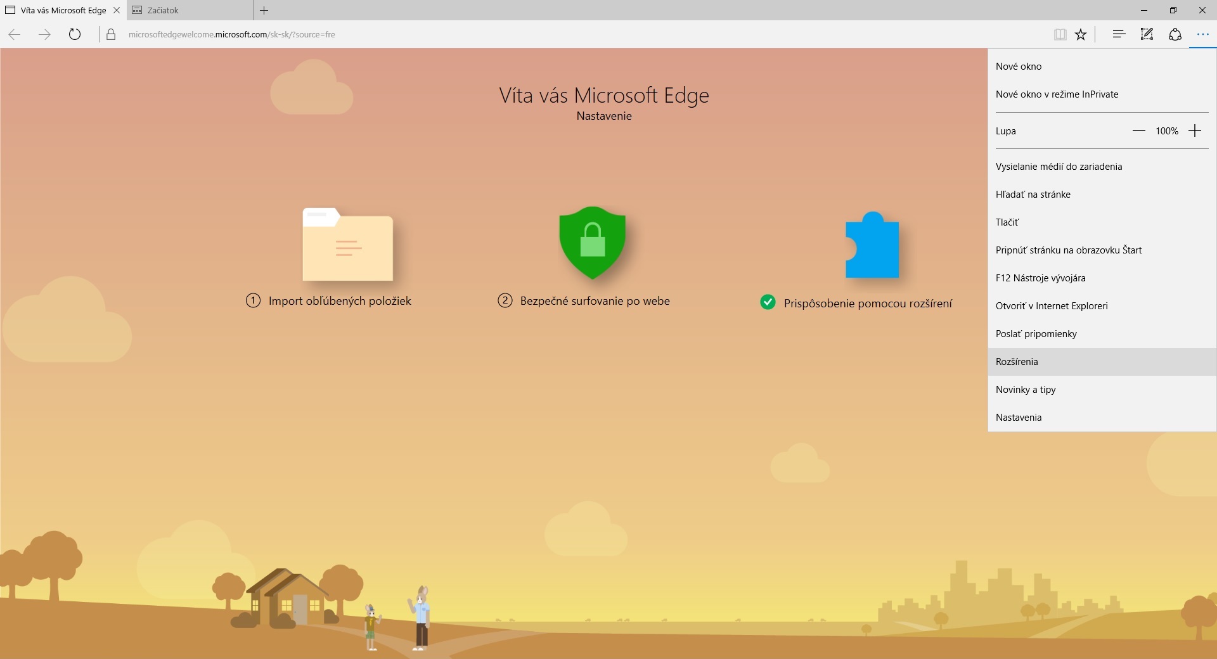The width and height of the screenshot is (1217, 659).
Task: Click Import obľúbených položiek link
Action: 340,301
